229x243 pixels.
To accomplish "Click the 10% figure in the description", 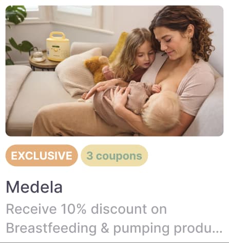I will [x=73, y=209].
